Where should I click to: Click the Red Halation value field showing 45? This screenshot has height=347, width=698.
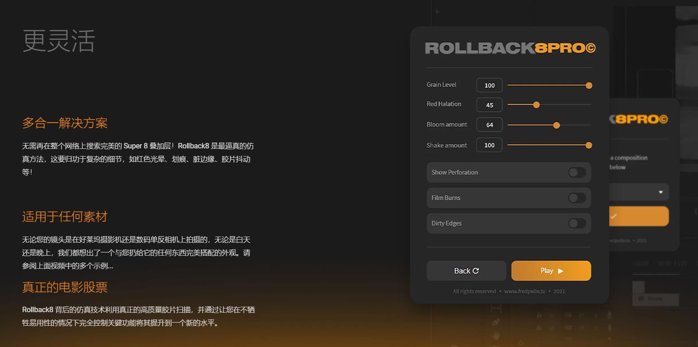(x=489, y=105)
